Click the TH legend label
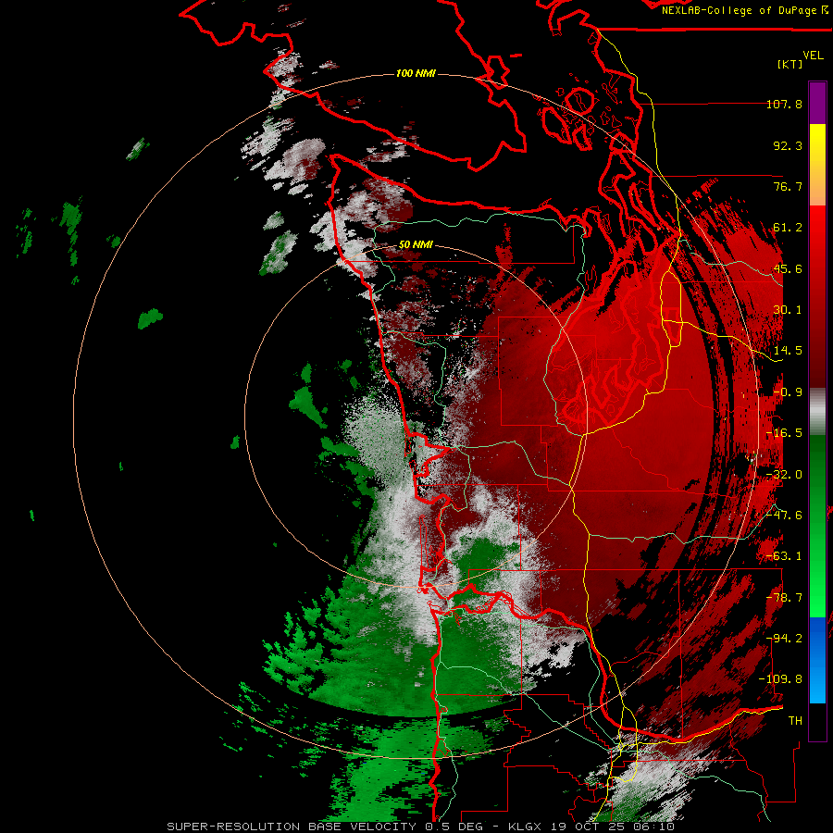This screenshot has height=833, width=833. 795,721
